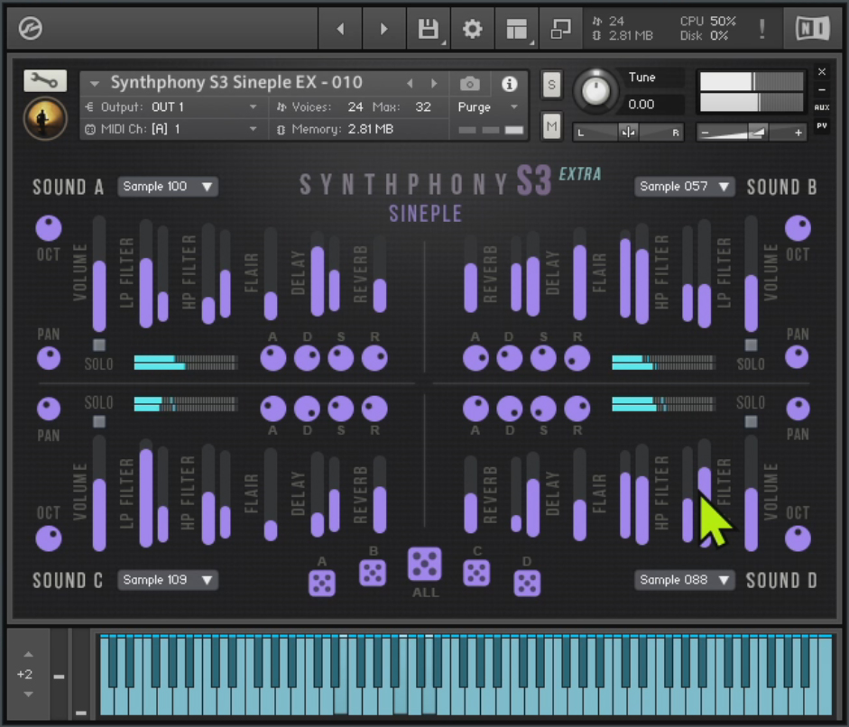The image size is (849, 727).
Task: Open snapshot view via camera icon
Action: [x=469, y=84]
